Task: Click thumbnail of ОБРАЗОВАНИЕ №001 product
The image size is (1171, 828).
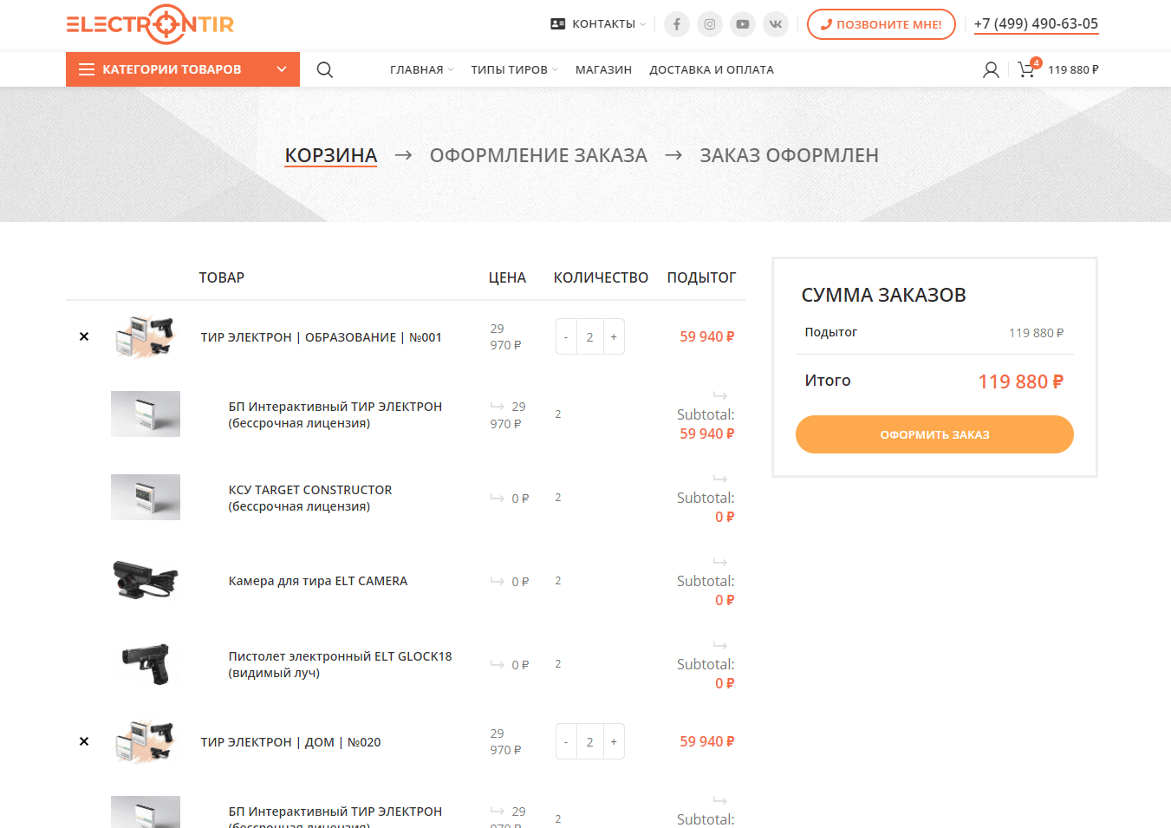Action: coord(146,336)
